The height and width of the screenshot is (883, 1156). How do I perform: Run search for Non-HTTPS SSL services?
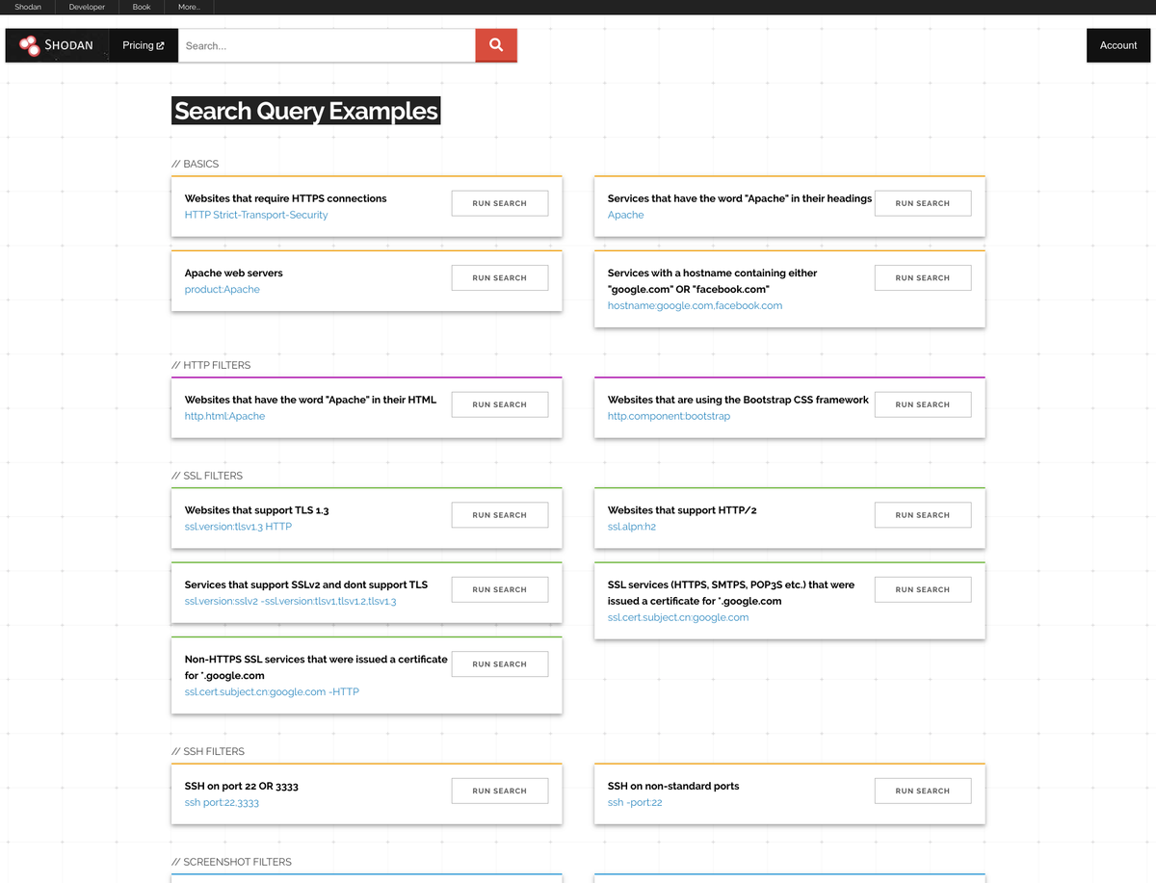pos(500,663)
